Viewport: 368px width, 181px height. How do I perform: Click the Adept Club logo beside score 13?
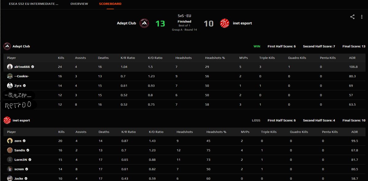[x=144, y=23]
